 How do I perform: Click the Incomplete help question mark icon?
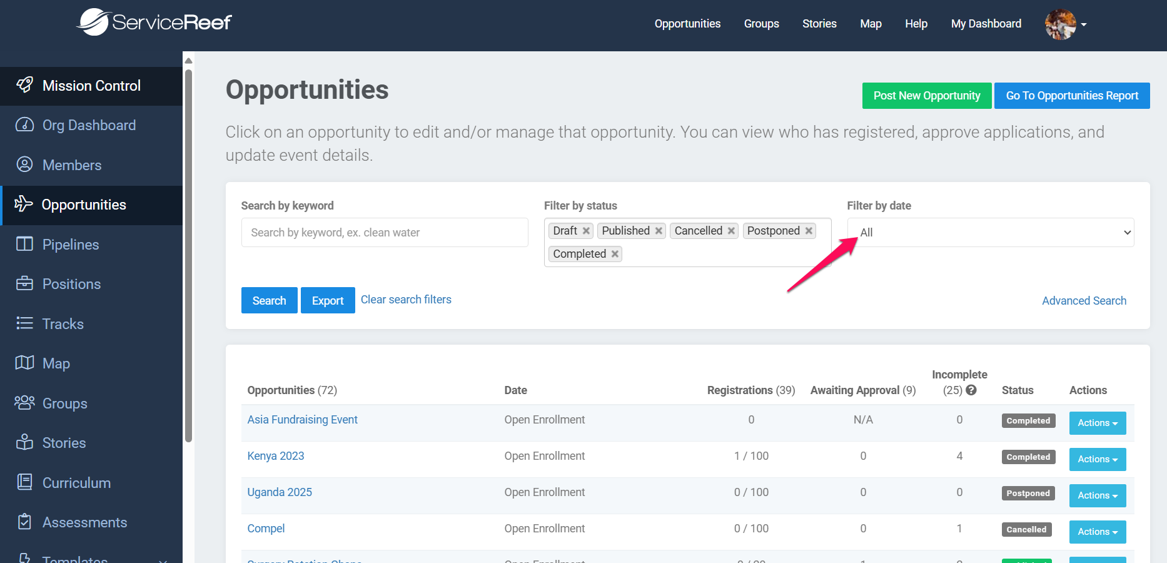pos(971,390)
